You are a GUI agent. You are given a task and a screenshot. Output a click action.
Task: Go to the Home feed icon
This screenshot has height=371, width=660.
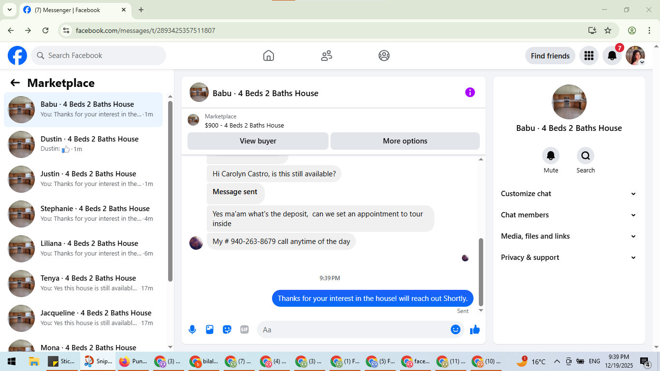click(x=269, y=56)
